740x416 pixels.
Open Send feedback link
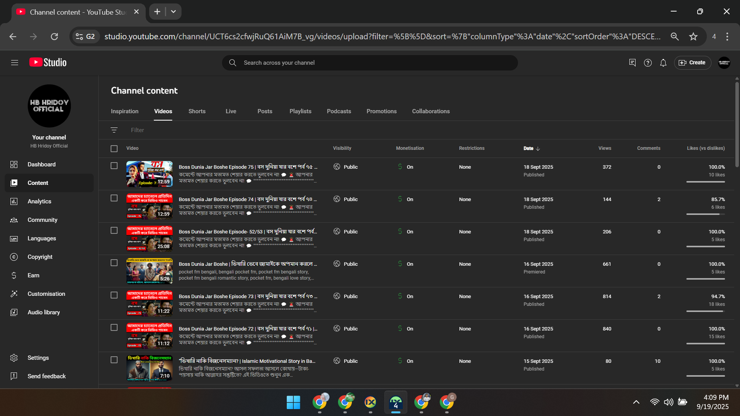pyautogui.click(x=47, y=376)
